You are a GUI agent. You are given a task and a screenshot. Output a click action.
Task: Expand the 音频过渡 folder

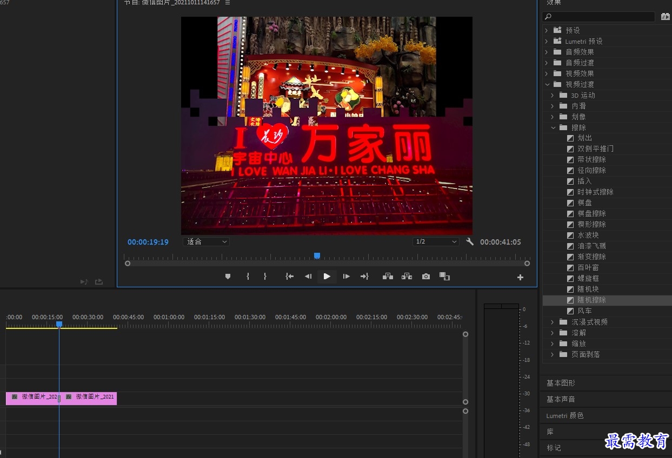[547, 63]
